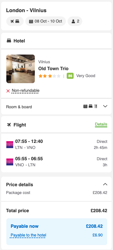Click the Old Town Trio hotel name
This screenshot has width=113, height=250.
(x=53, y=68)
